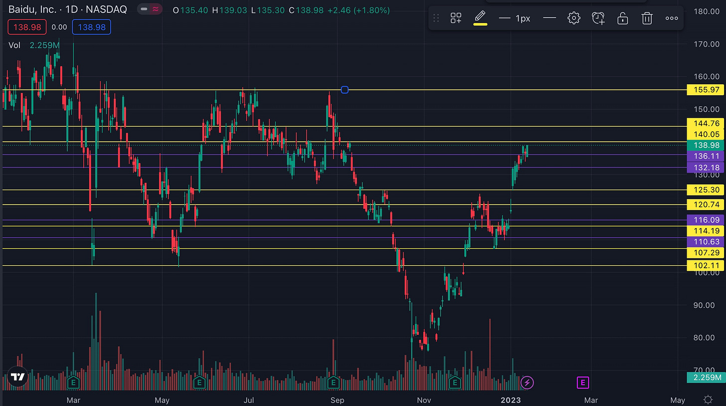Click the +2.46 (+1.80%) change value
726x406 pixels.
(x=359, y=10)
